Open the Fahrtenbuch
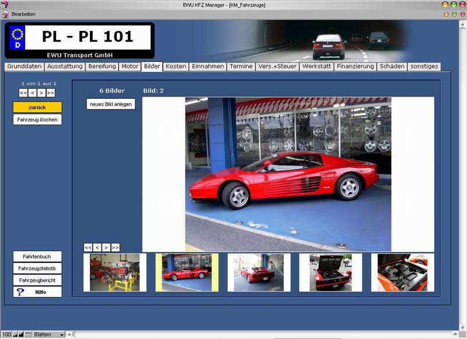This screenshot has width=467, height=339. click(37, 257)
